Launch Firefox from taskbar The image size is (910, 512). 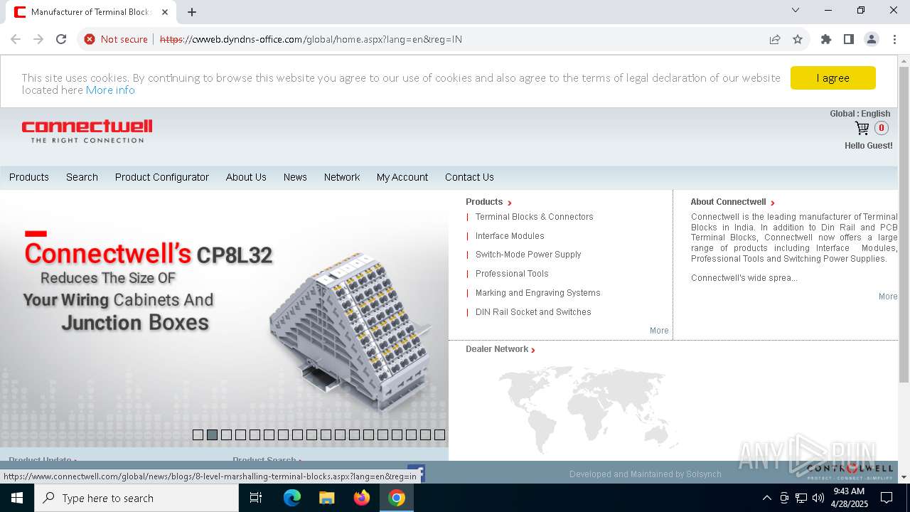pyautogui.click(x=362, y=498)
